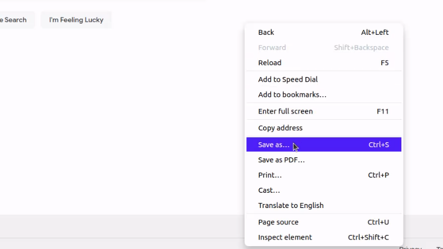Open the Privacy link in the footer
This screenshot has width=443, height=249.
(410, 247)
